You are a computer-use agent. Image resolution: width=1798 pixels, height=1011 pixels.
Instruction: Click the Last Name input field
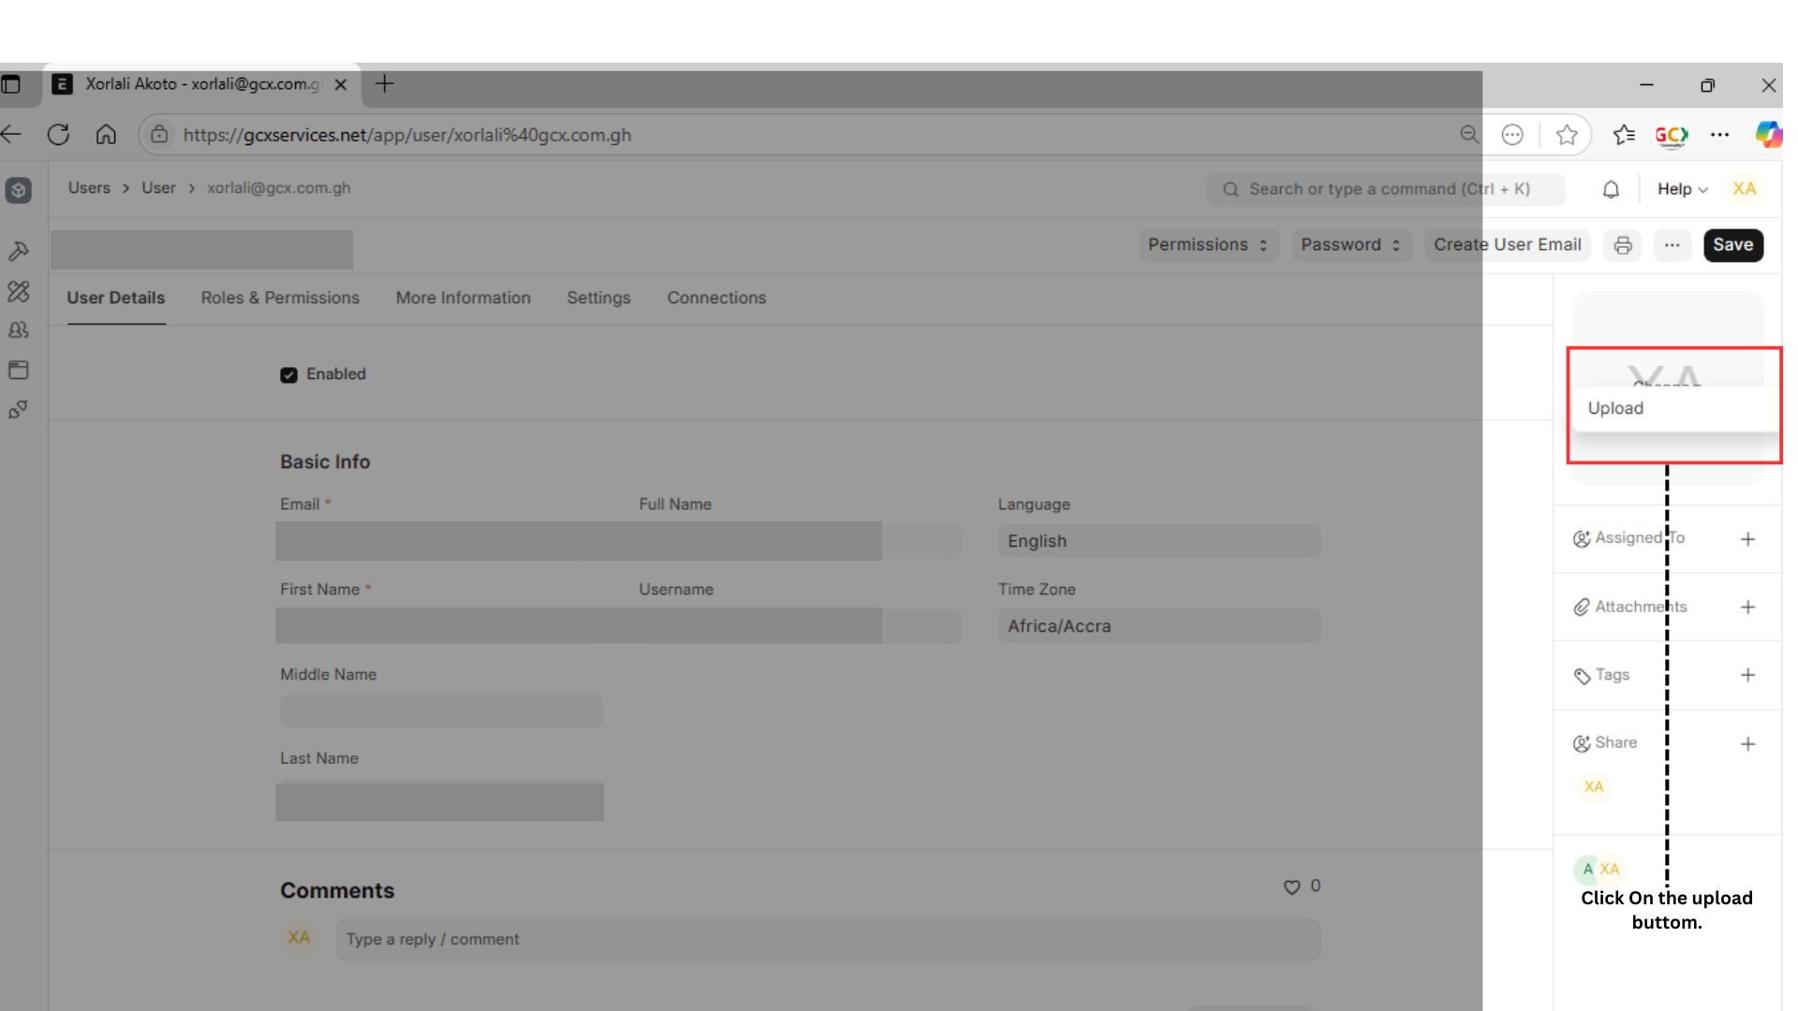[x=441, y=800]
